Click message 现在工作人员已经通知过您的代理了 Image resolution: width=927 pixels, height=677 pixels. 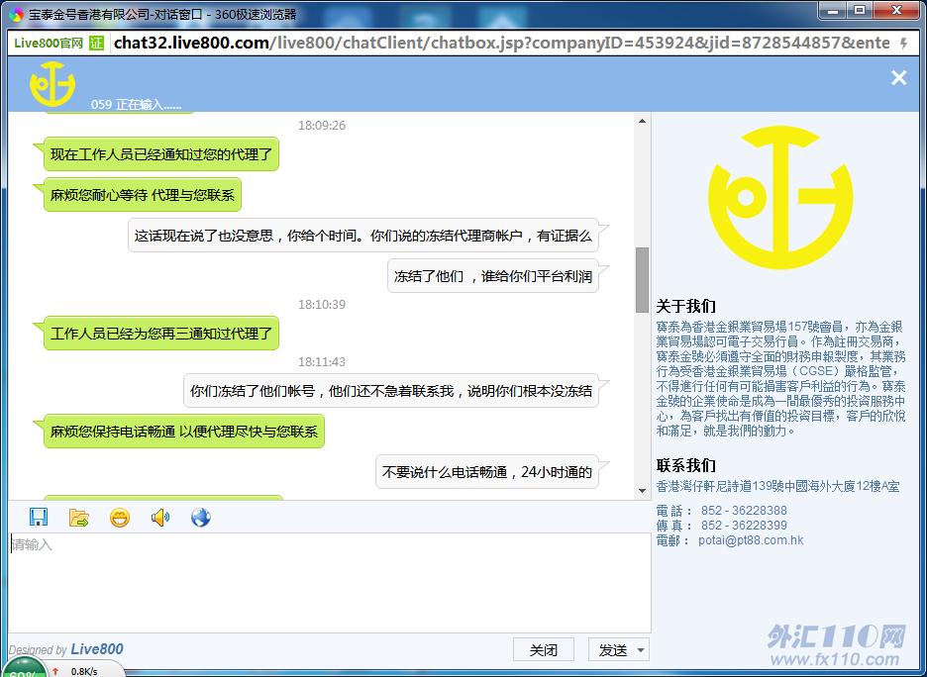tap(160, 154)
